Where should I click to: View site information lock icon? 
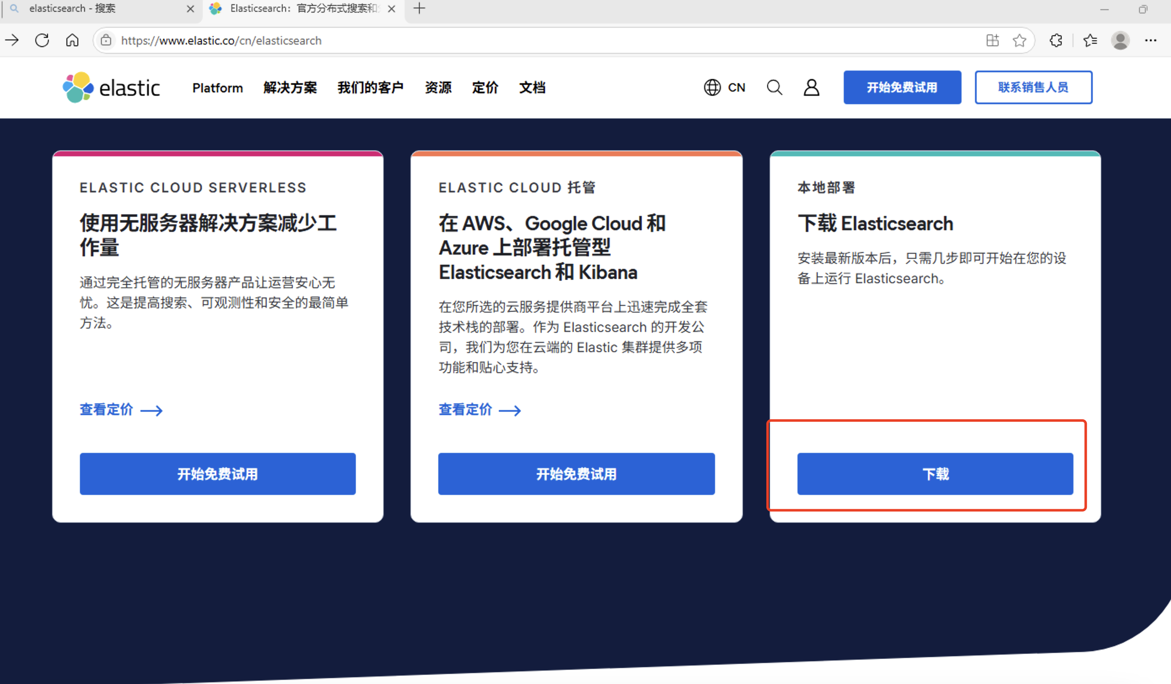(x=106, y=40)
